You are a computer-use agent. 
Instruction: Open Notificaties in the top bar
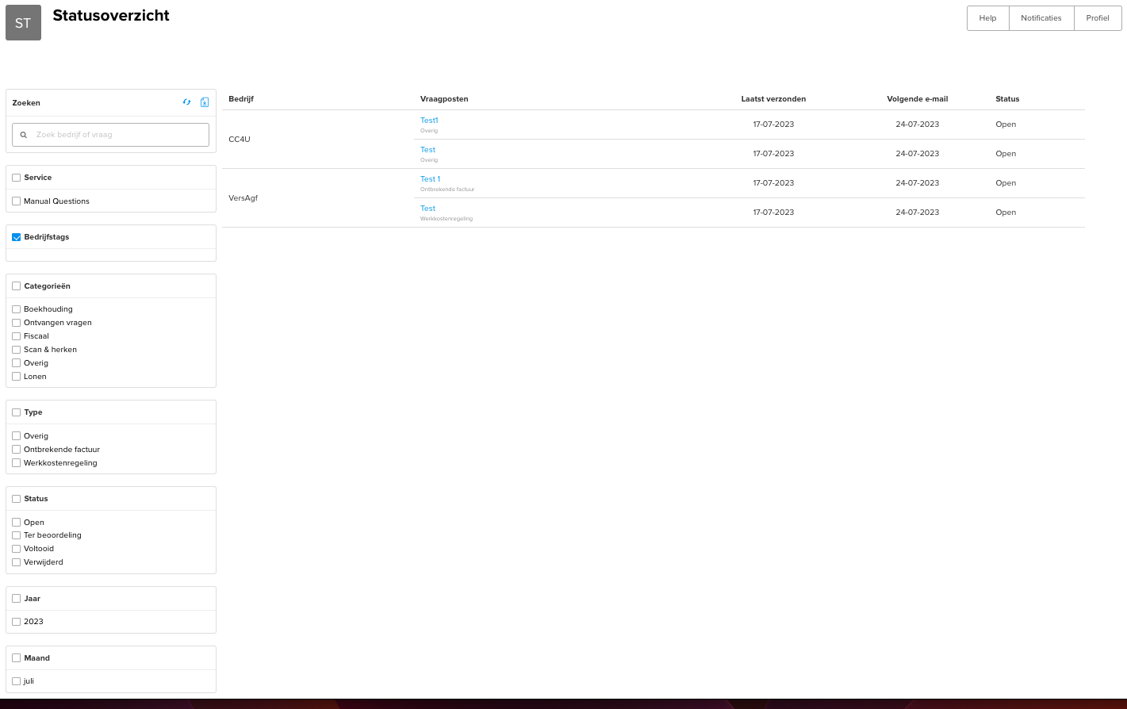pos(1041,18)
